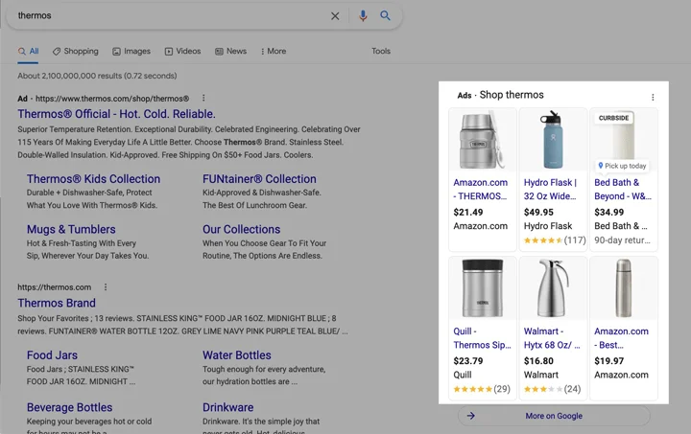The width and height of the screenshot is (691, 434).
Task: Click Walmart Hytx 68 Oz carafe thumbnail
Action: [x=553, y=288]
